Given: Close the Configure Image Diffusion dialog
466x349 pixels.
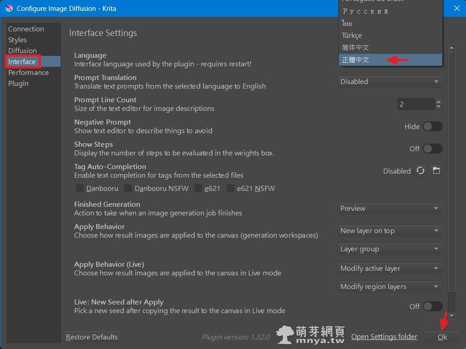Looking at the screenshot, I should coord(456,8).
